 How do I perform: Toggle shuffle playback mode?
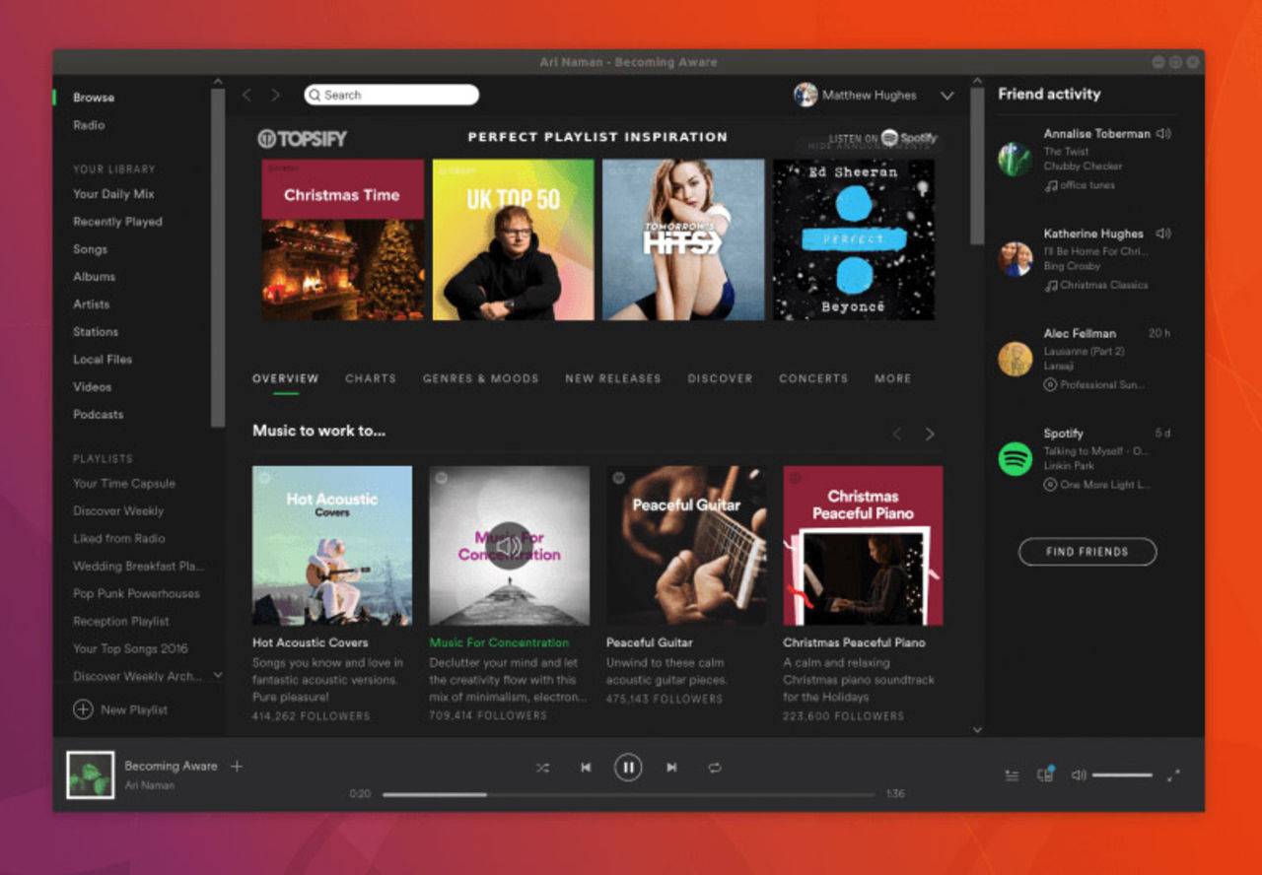pos(542,767)
